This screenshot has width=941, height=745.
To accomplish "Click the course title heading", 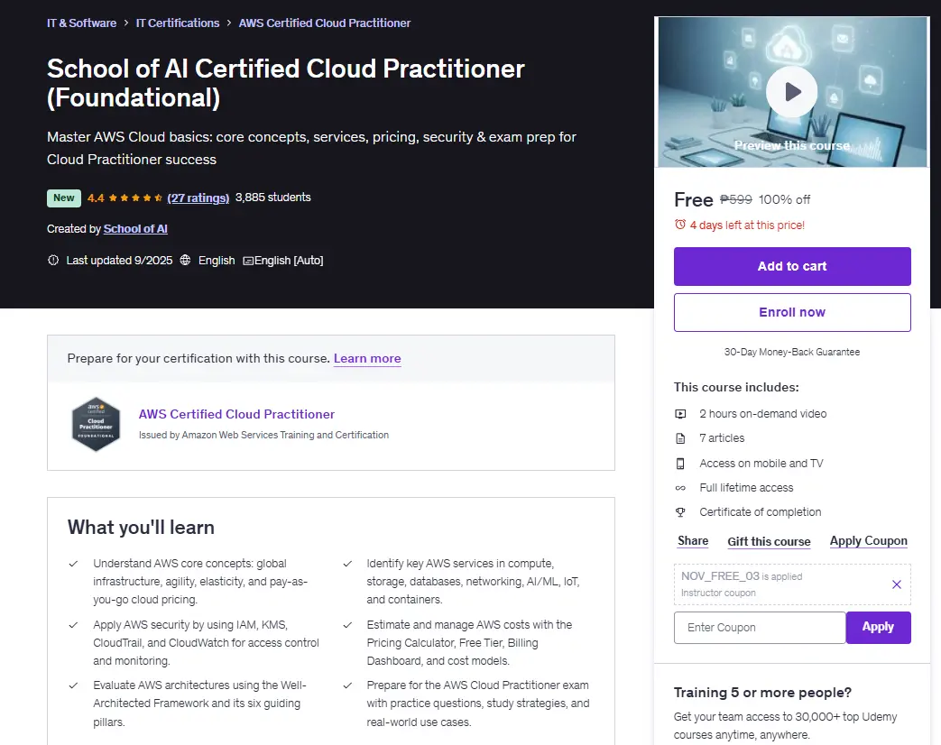I will (286, 83).
